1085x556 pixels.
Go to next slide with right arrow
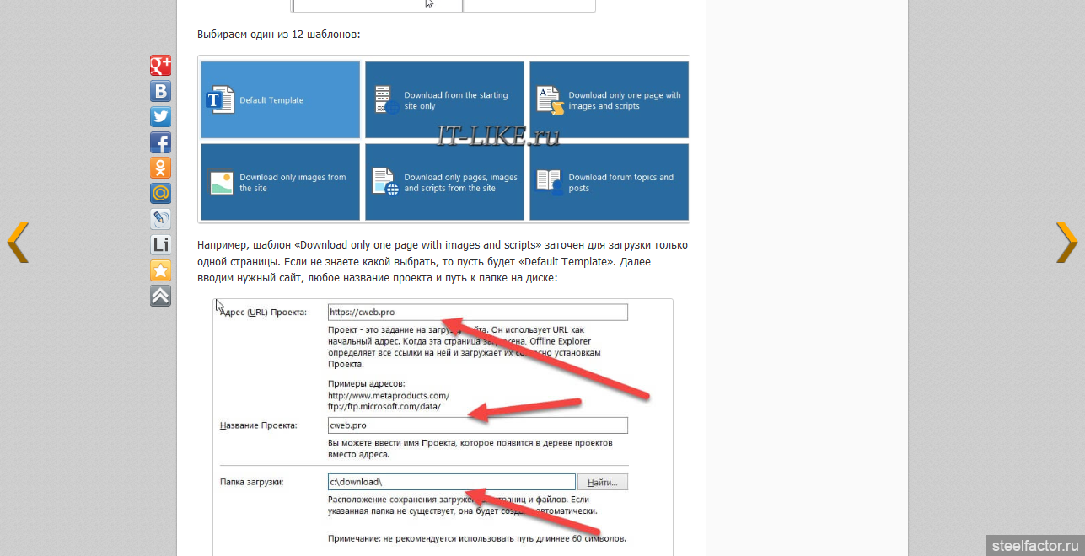[x=1066, y=243]
